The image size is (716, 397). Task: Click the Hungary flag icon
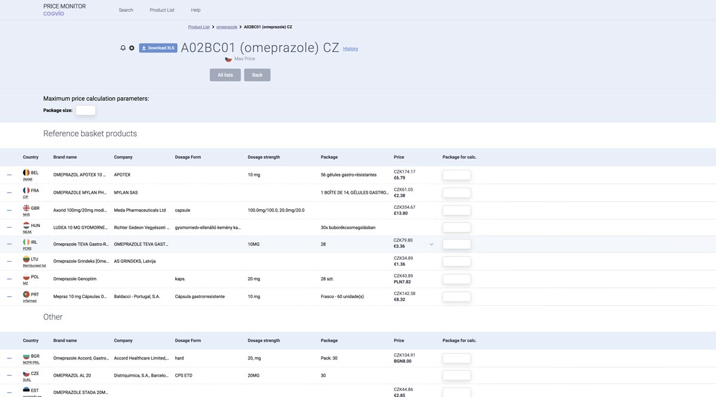click(26, 226)
